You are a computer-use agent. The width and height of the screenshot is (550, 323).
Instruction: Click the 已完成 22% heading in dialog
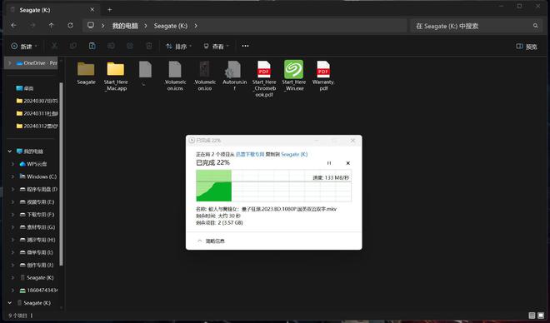tap(212, 162)
